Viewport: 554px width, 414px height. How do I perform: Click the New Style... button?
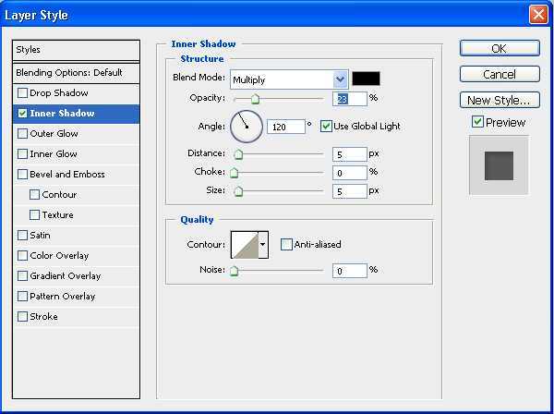pos(500,100)
